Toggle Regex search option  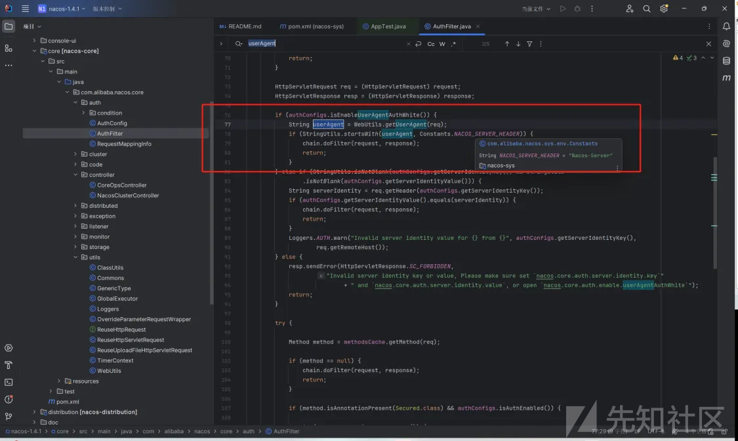click(453, 44)
